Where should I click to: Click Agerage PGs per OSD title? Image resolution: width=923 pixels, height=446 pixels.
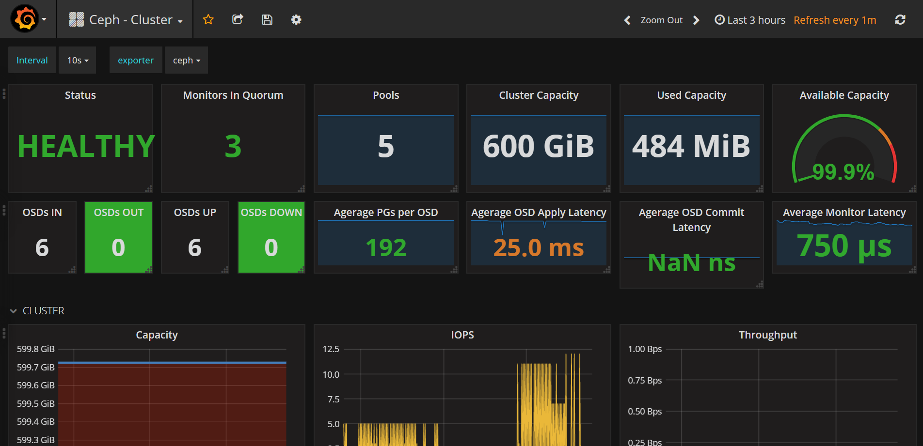pos(386,212)
